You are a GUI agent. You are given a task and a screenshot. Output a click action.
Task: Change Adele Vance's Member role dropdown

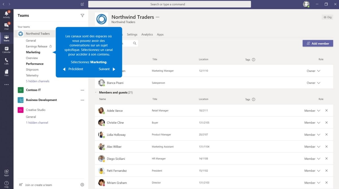[312, 111]
